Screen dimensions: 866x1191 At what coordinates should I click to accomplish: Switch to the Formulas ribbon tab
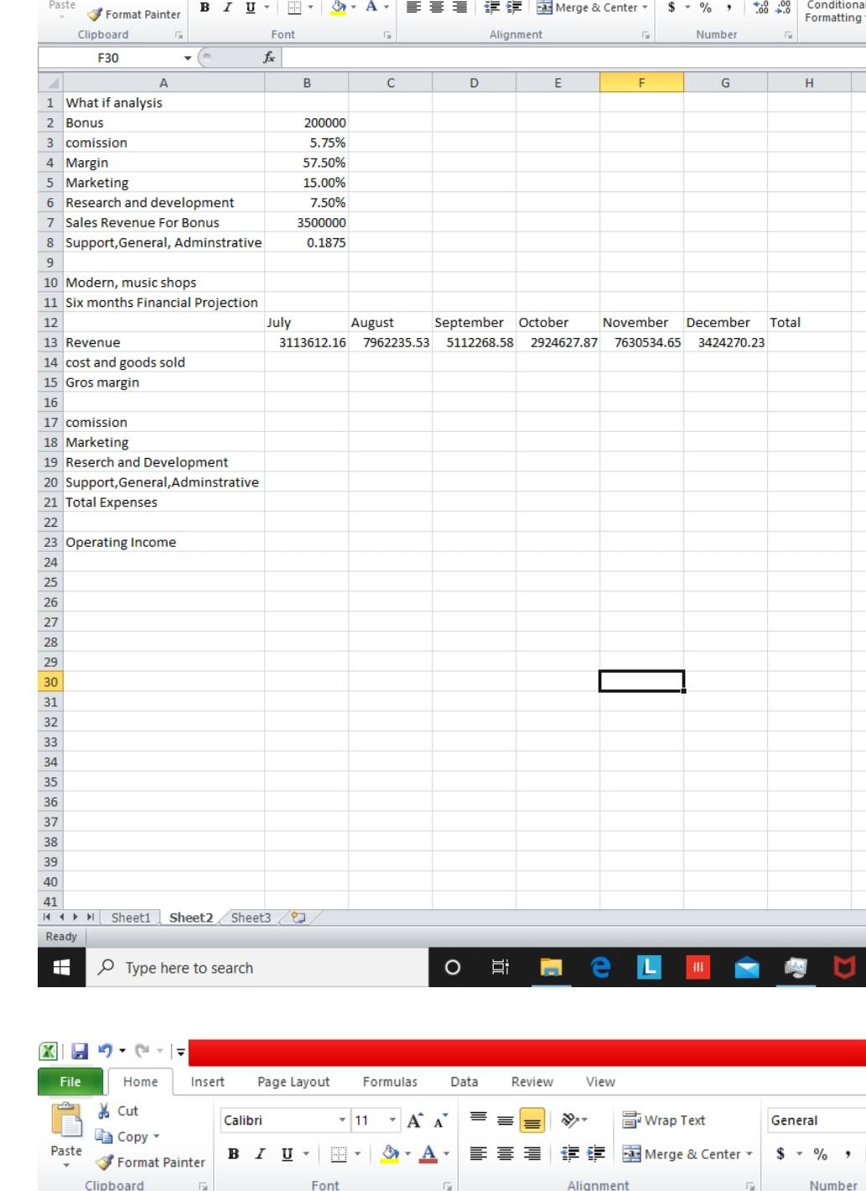pos(390,1081)
